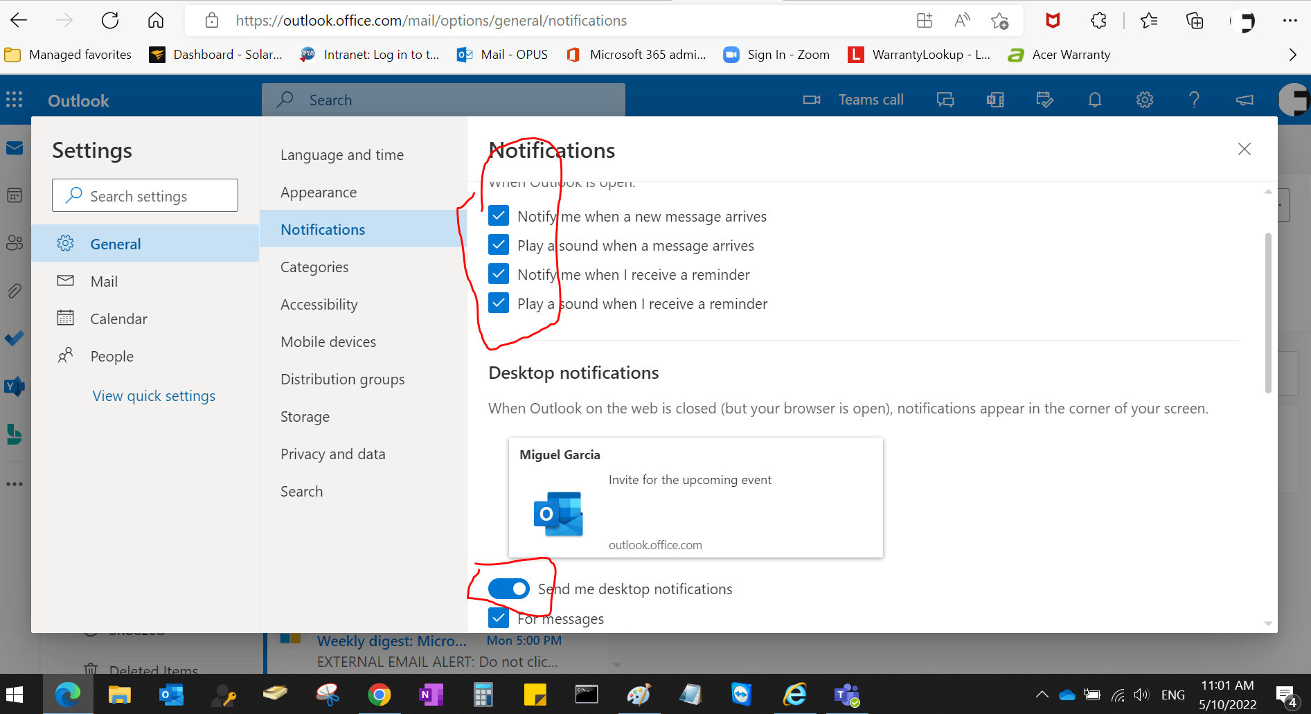1311x714 pixels.
Task: Open browser Collections icon
Action: [1195, 21]
